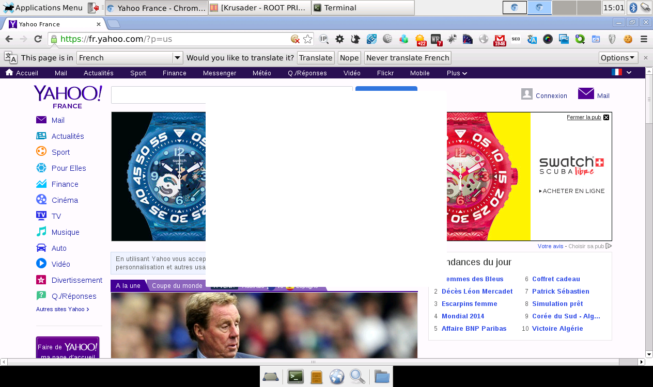Click the SEO extension icon

tap(516, 39)
